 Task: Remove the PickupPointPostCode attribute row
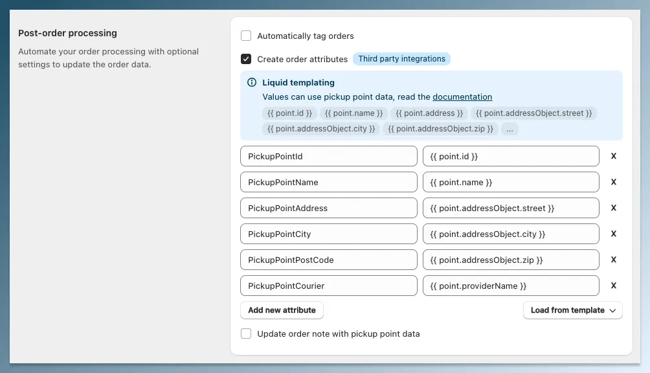click(x=614, y=260)
